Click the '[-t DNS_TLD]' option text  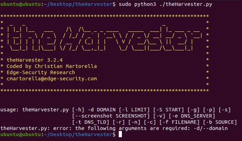(x=91, y=122)
